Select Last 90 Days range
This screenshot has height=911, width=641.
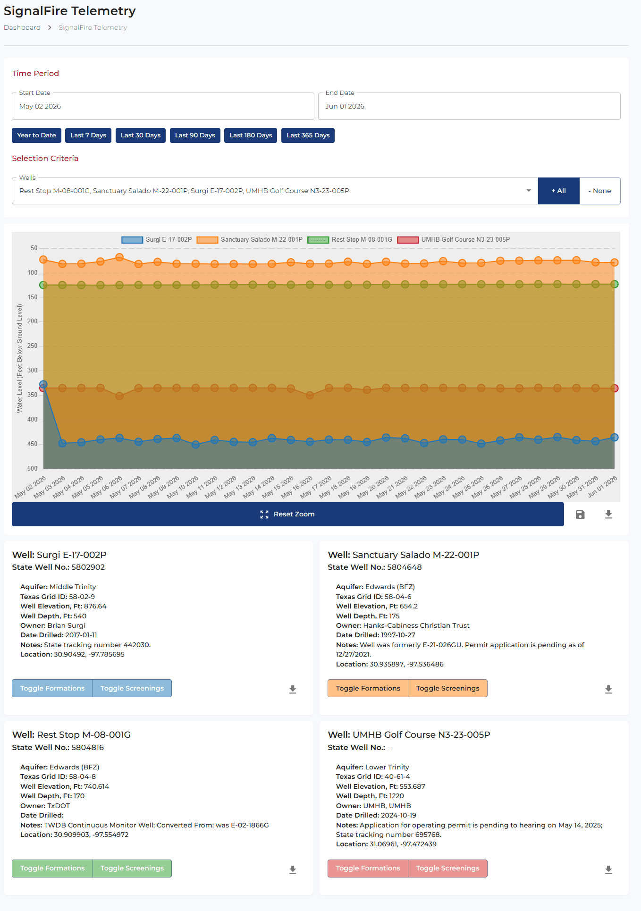195,135
